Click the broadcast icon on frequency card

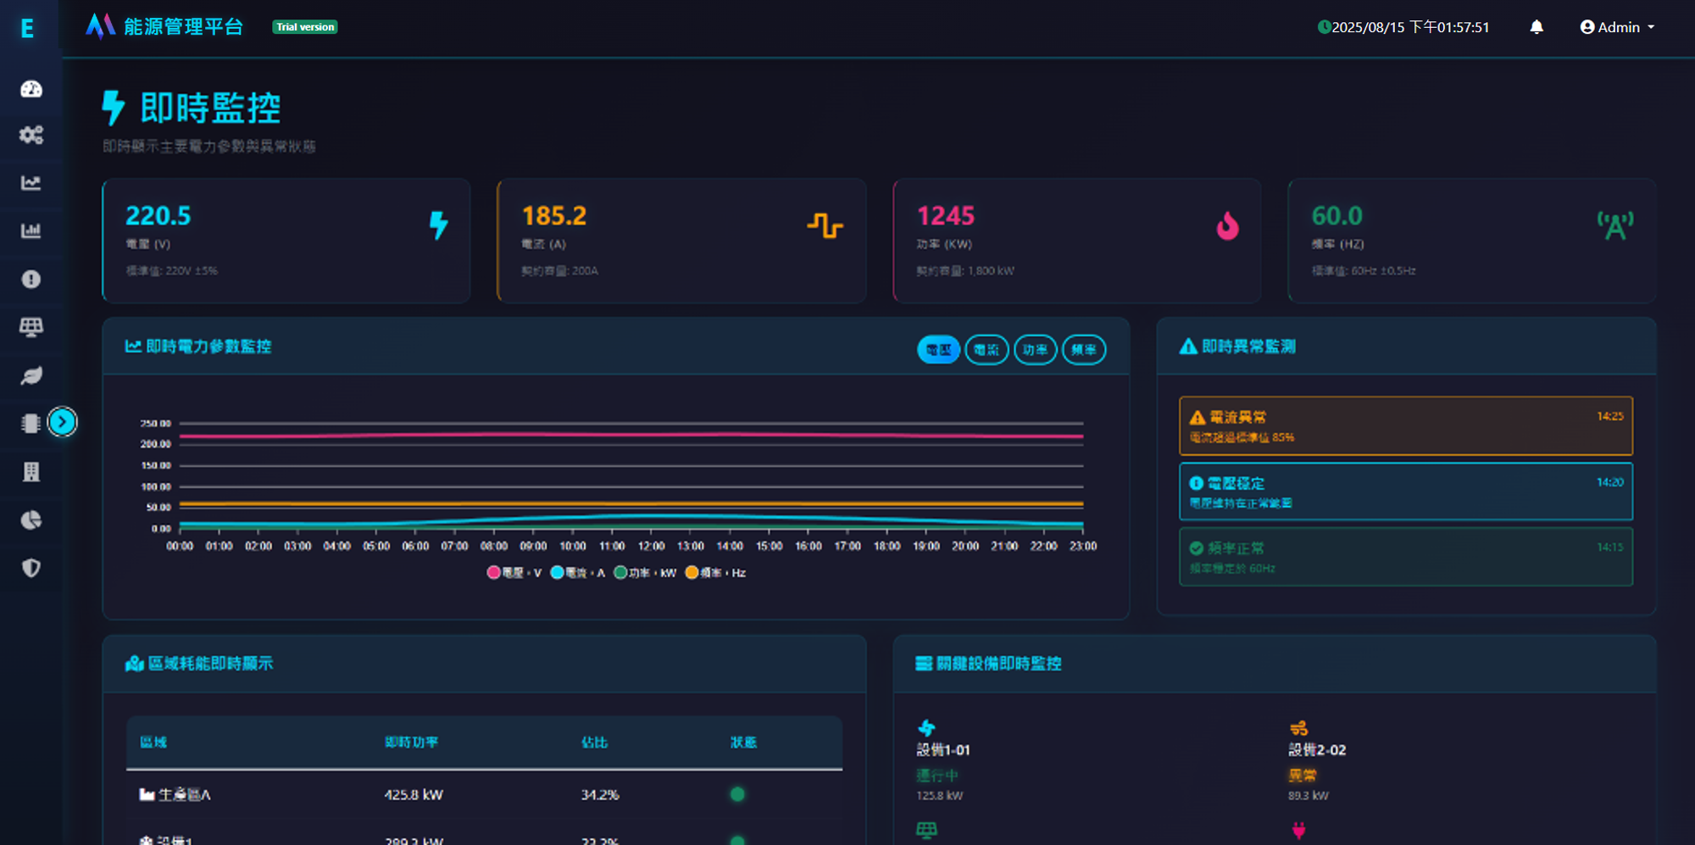tap(1615, 225)
